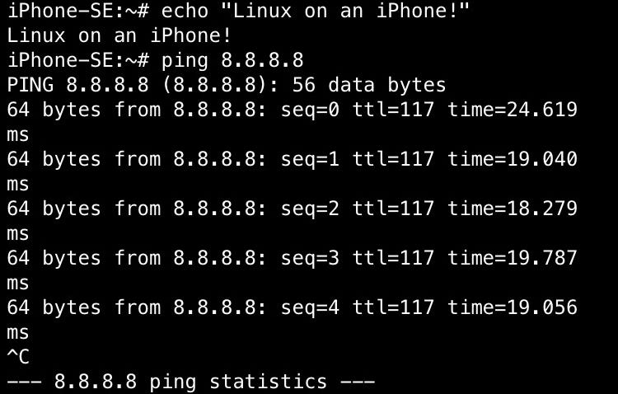Click the ping 8.8.8.8 command text
Screen dimensions: 618x394
pyautogui.click(x=233, y=60)
